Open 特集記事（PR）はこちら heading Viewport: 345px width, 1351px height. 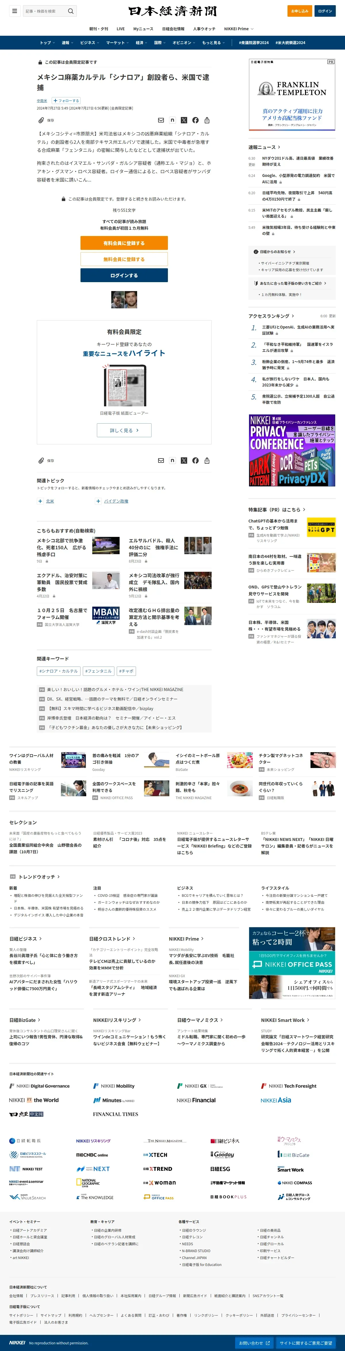277,509
